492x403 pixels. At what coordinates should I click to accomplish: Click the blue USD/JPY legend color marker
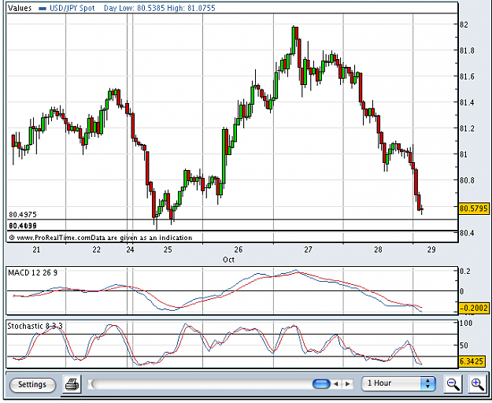coord(43,9)
